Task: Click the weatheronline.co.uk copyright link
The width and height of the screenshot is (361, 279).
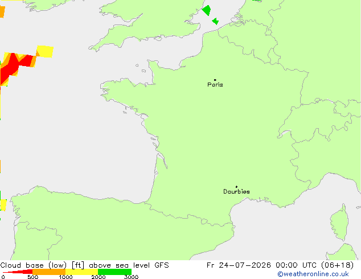Action: tap(313, 274)
